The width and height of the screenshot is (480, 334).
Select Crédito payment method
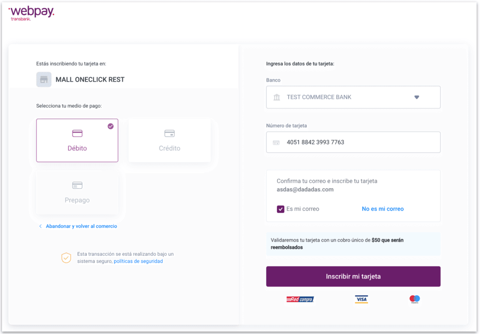click(x=169, y=140)
